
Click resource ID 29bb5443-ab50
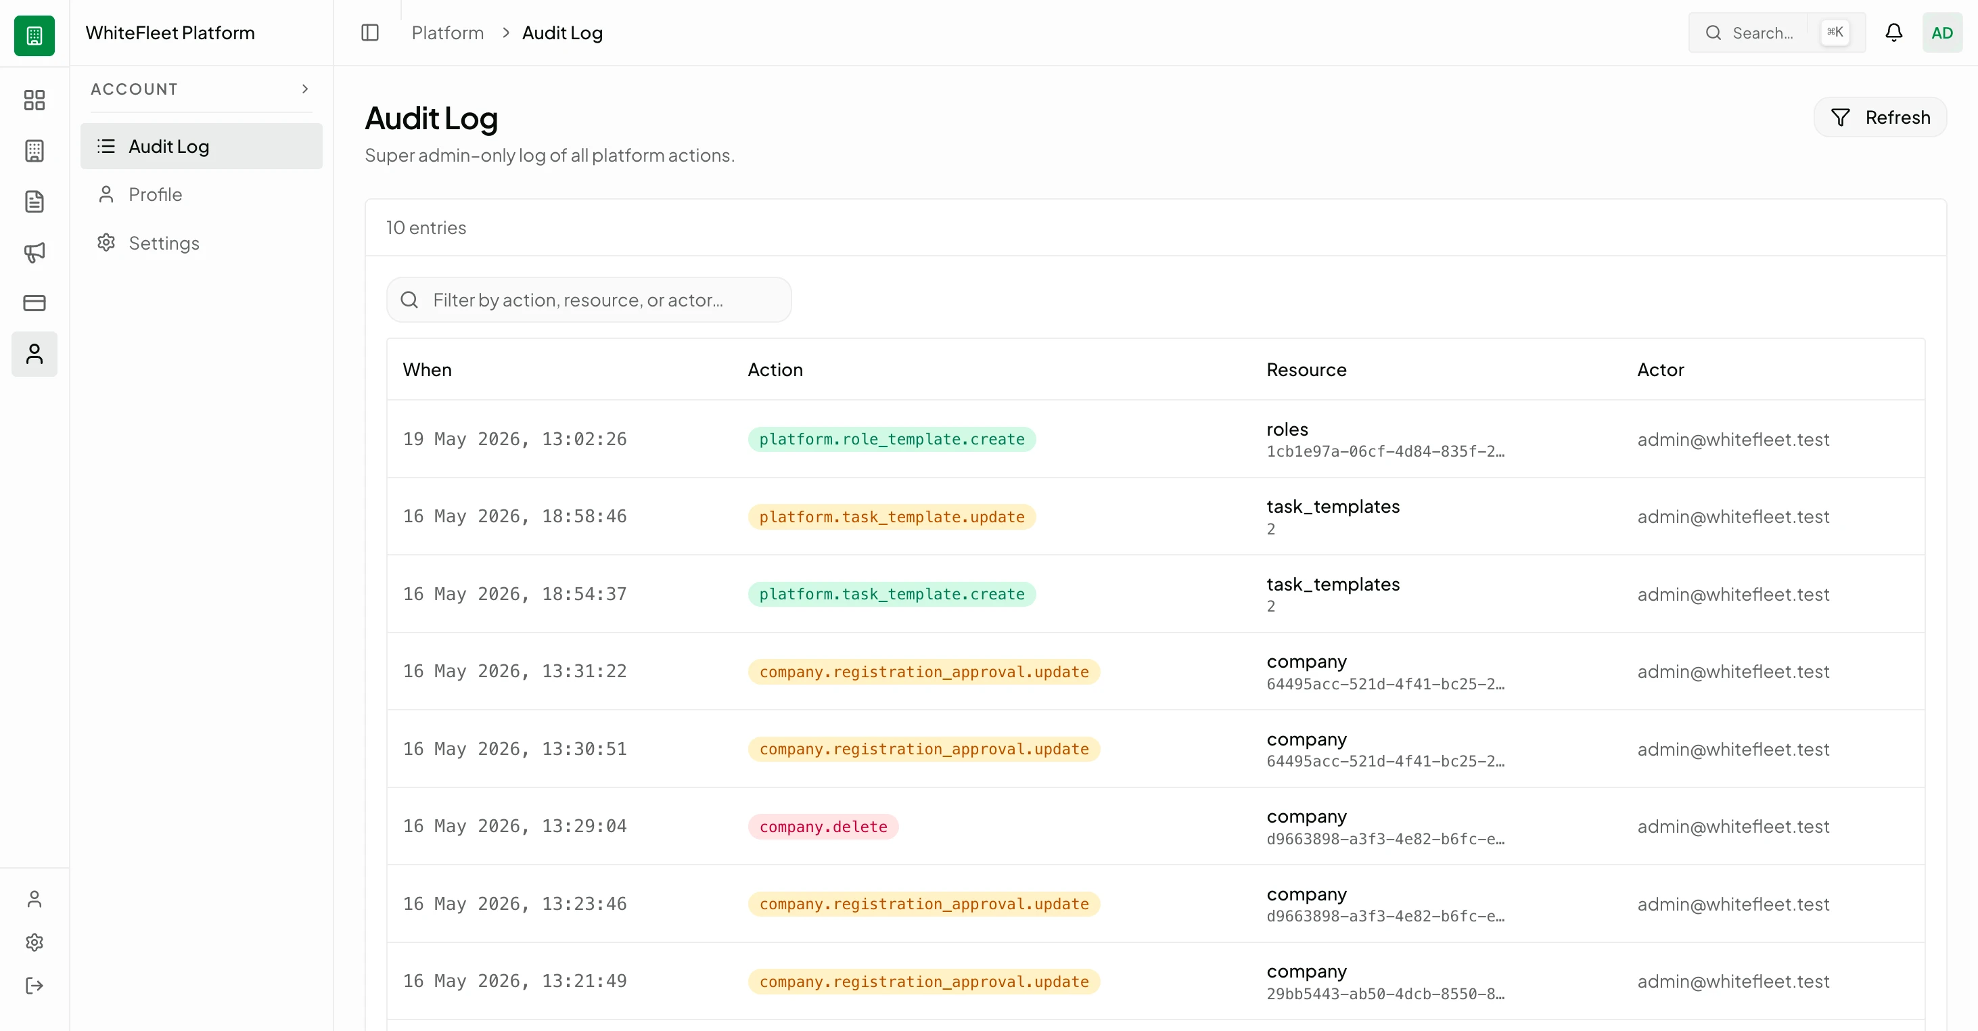click(x=1385, y=994)
